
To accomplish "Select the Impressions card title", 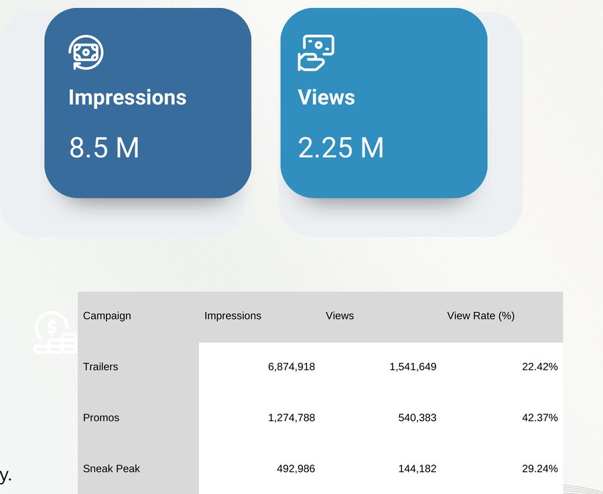I will pyautogui.click(x=127, y=97).
